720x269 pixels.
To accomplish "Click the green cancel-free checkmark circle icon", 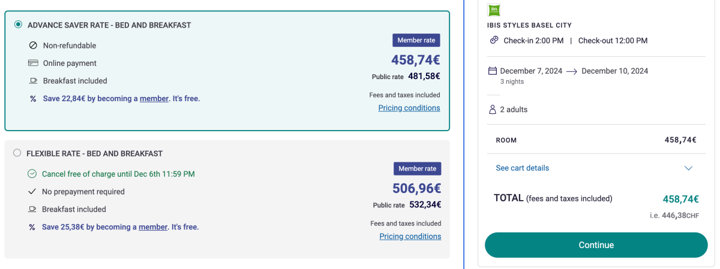I will tap(32, 174).
